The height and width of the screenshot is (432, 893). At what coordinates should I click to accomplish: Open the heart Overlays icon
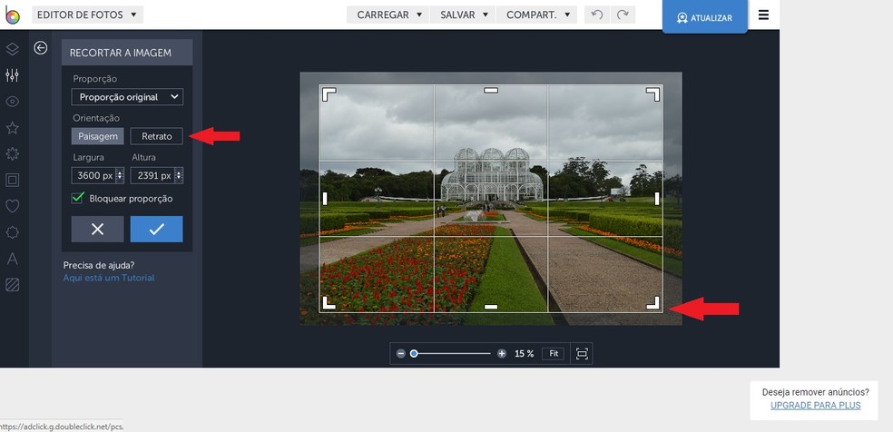point(13,206)
